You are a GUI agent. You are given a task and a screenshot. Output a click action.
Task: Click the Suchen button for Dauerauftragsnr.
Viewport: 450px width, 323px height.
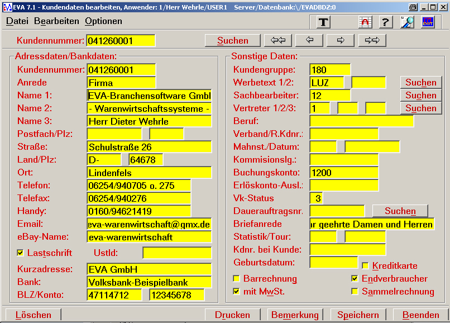400,211
